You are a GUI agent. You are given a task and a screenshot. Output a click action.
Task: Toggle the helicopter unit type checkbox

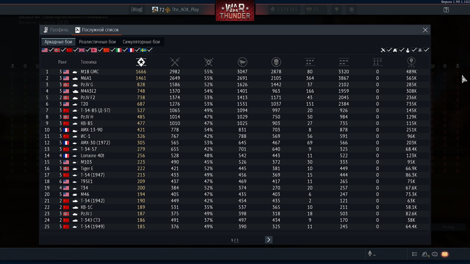426,50
